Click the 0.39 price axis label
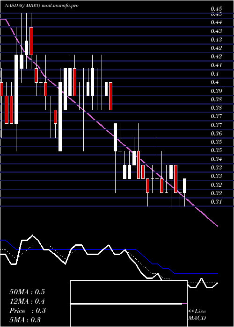 [216, 91]
